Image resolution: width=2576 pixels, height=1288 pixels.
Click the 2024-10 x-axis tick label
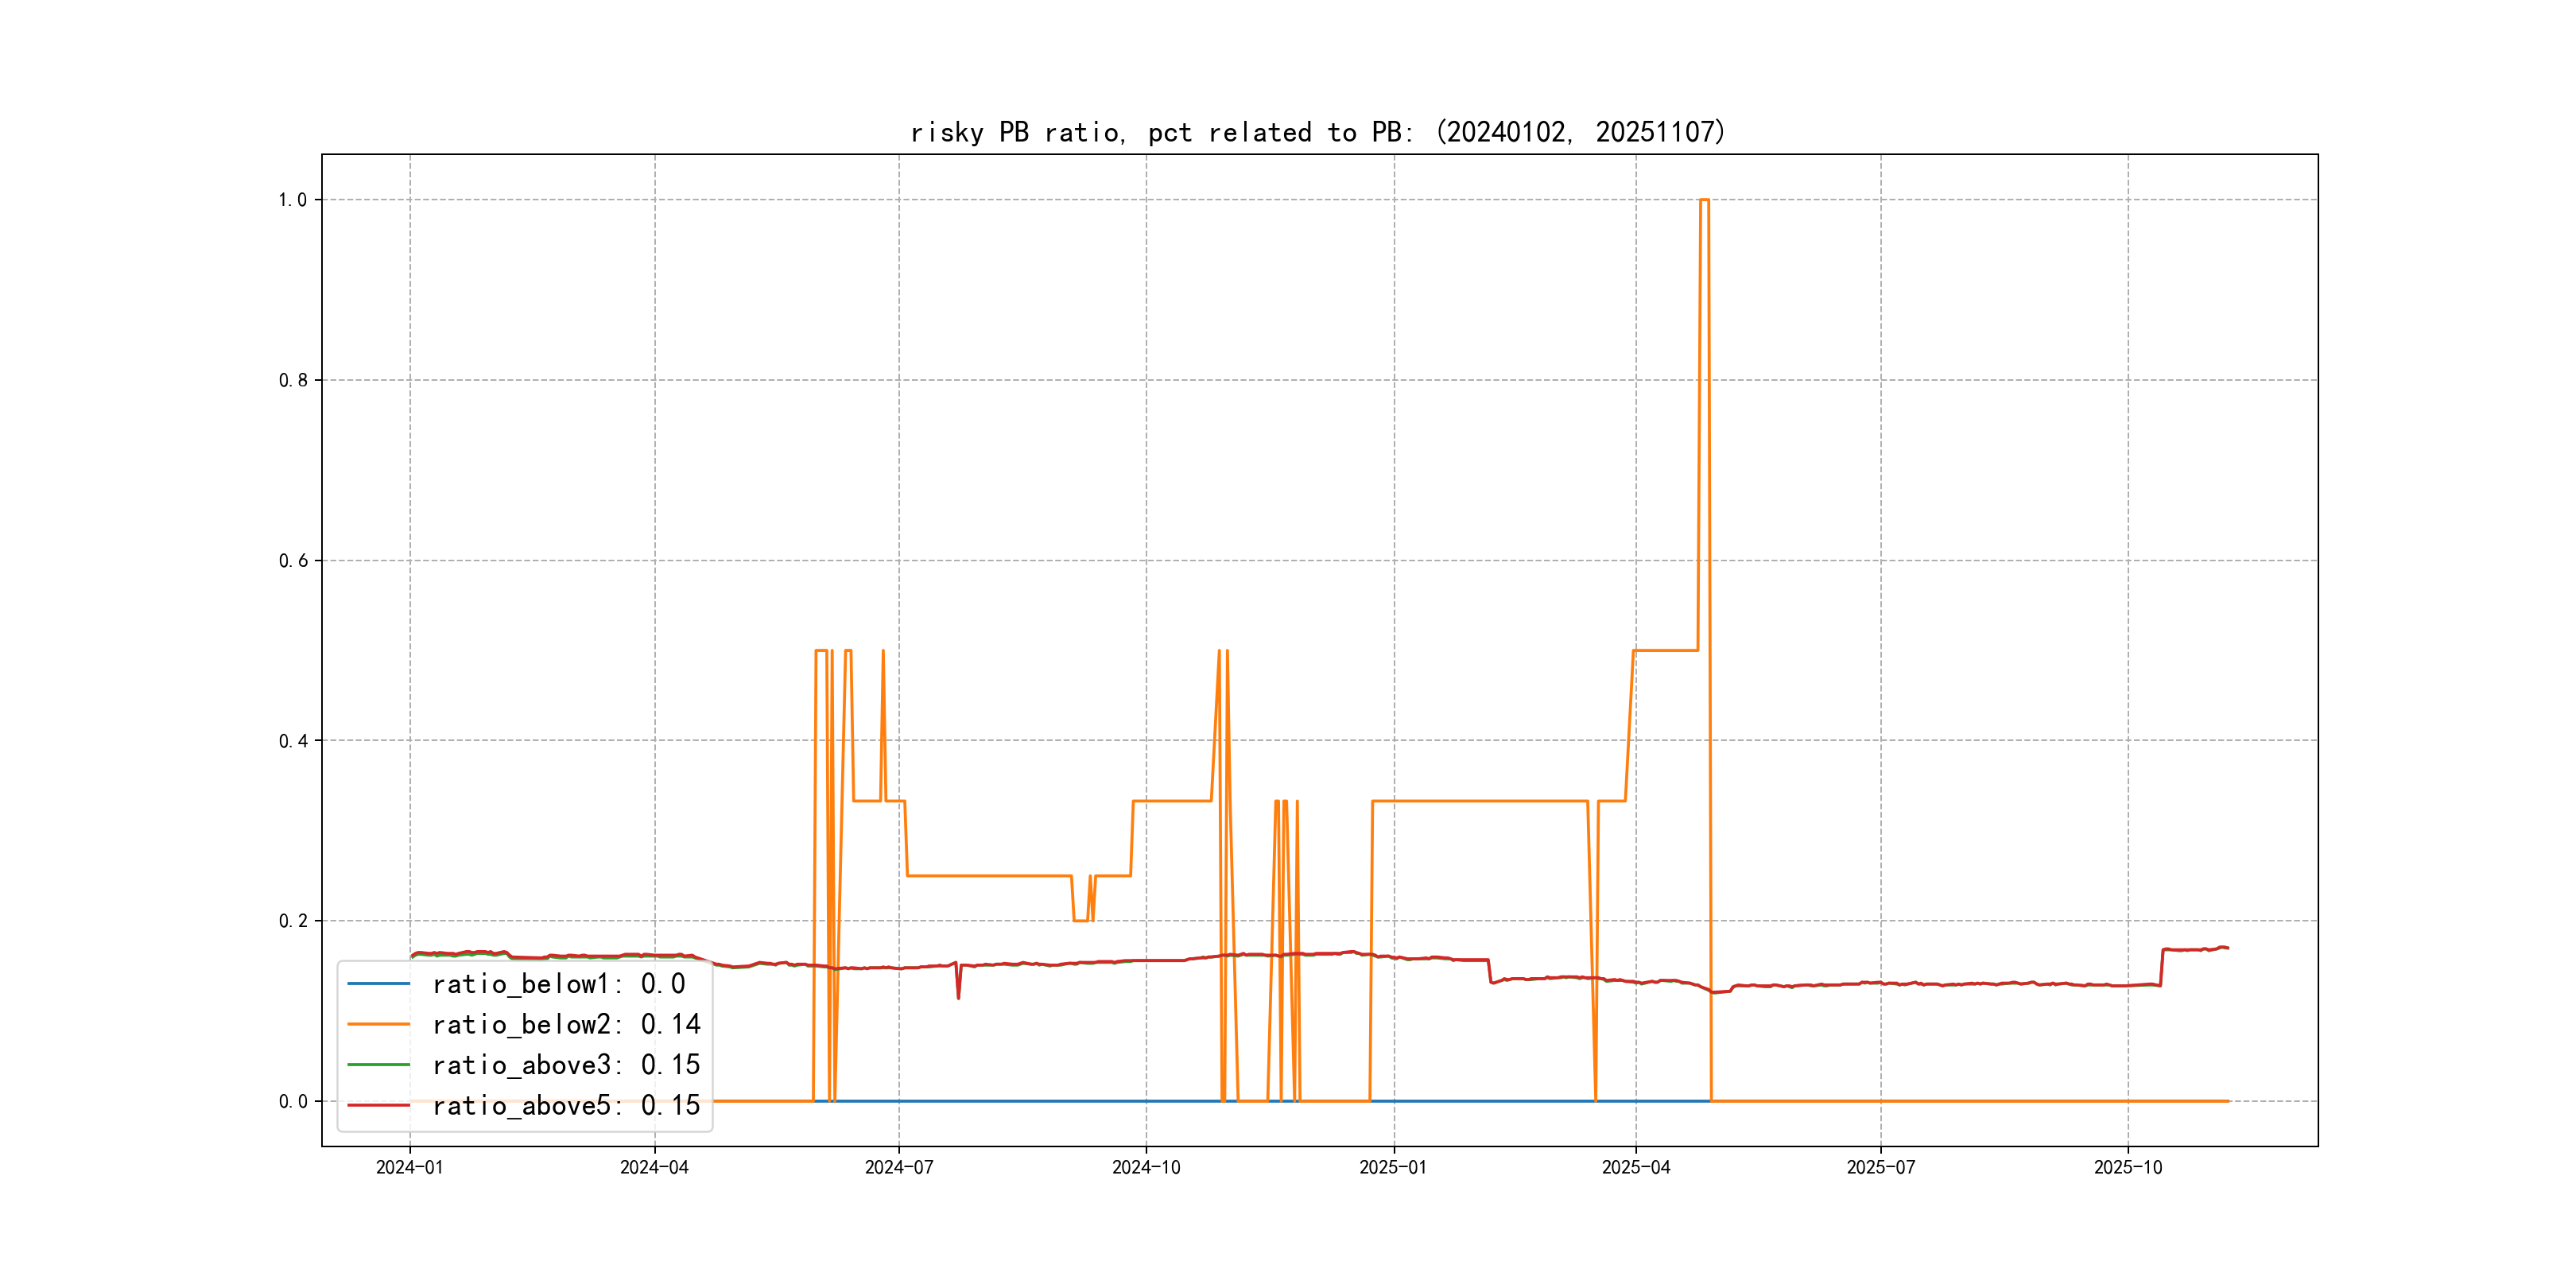[x=1146, y=1167]
